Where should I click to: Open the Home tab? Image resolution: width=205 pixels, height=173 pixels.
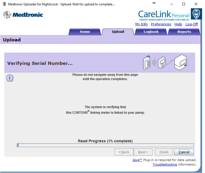tap(85, 32)
